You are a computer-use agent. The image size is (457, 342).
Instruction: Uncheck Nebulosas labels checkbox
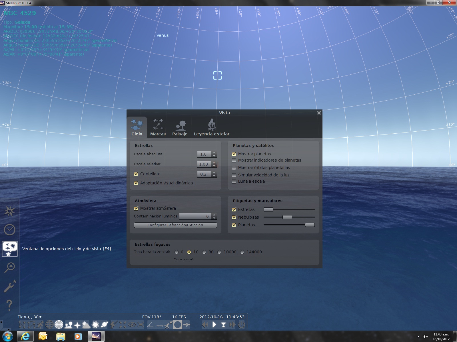tap(234, 217)
